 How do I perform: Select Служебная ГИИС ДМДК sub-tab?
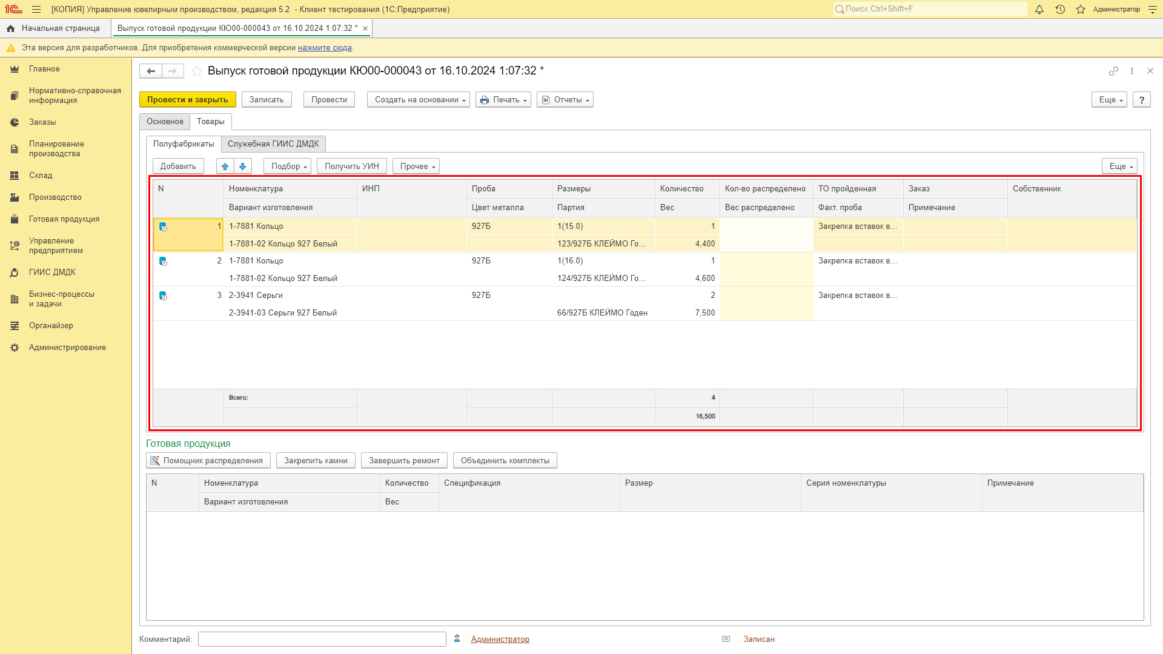[x=273, y=144]
